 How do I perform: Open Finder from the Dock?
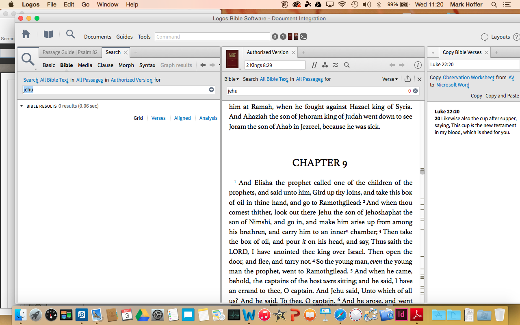(21, 314)
